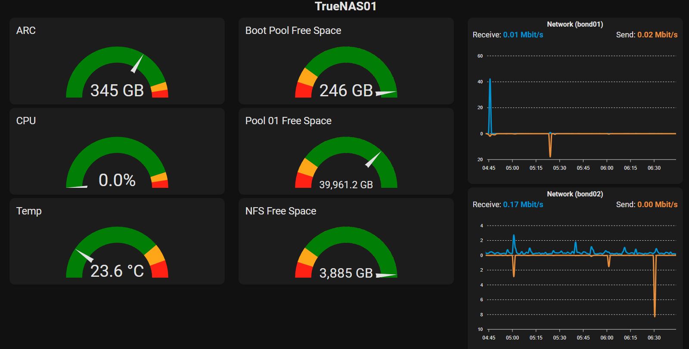Click the 246 GB boot pool value
Screen dimensions: 689x349
346,90
